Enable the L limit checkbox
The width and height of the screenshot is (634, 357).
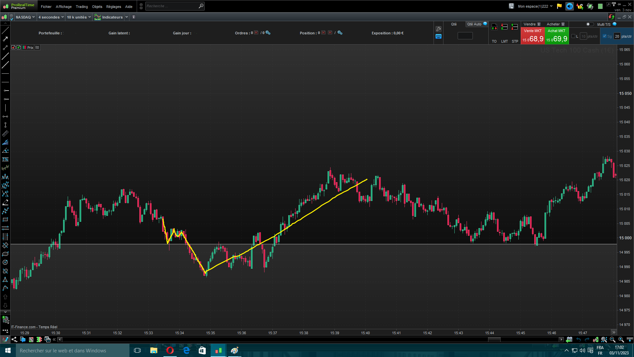pyautogui.click(x=573, y=36)
